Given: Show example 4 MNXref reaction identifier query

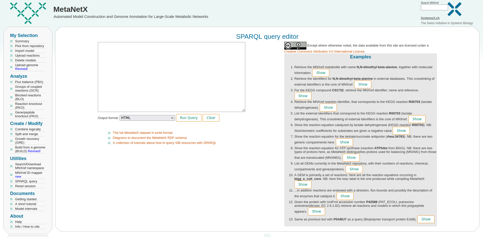Looking at the screenshot, I should click(x=328, y=107).
